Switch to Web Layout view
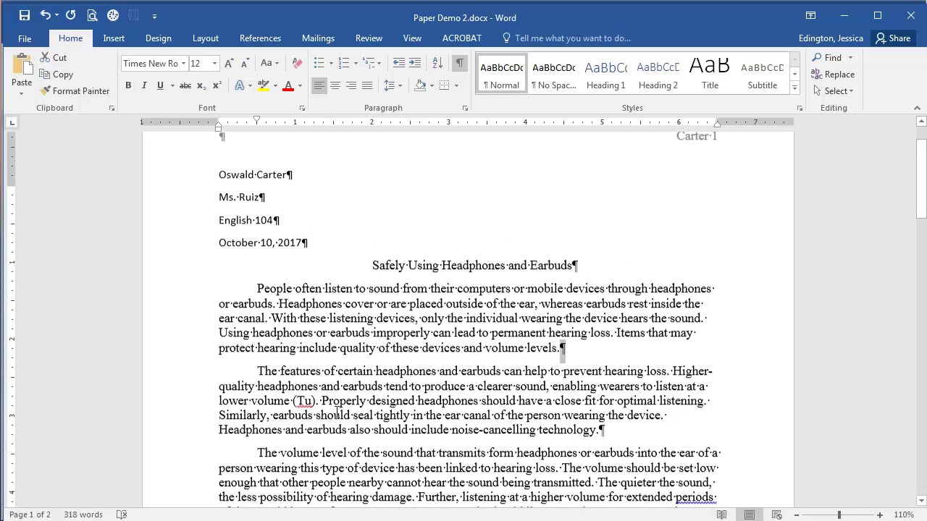Image resolution: width=927 pixels, height=521 pixels. [776, 514]
